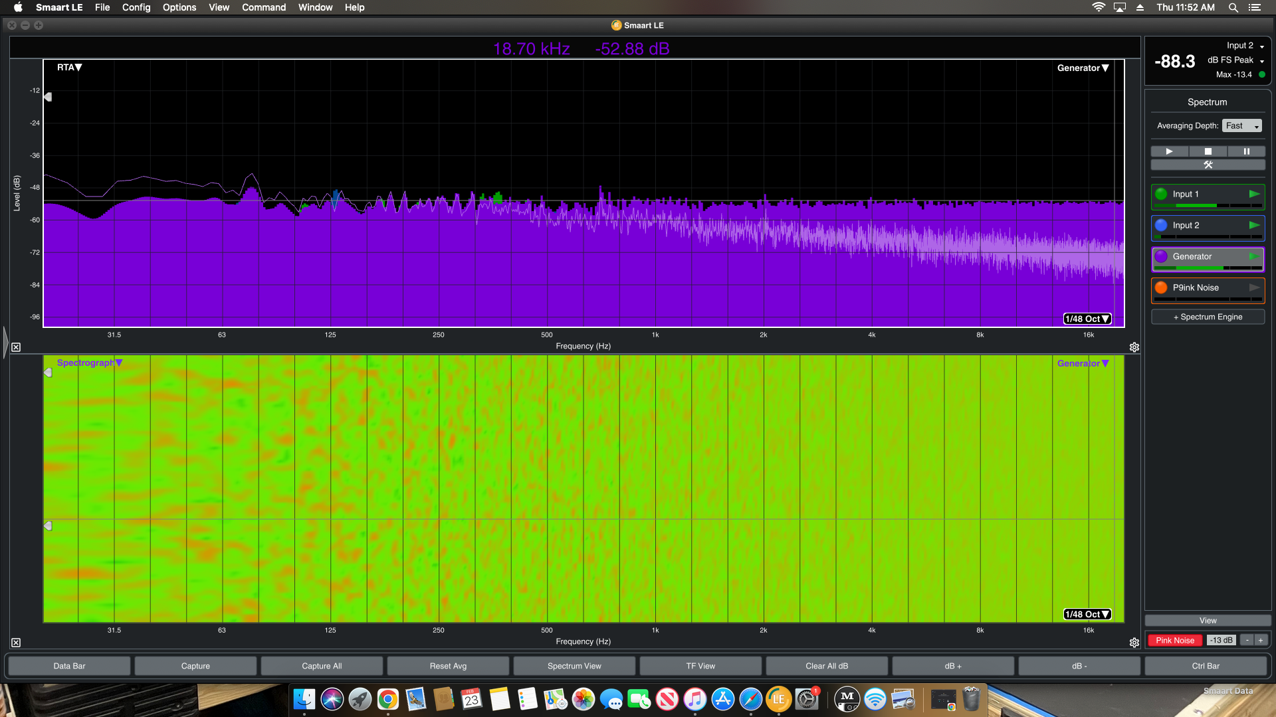Viewport: 1276px width, 717px height.
Task: Click the dB + button
Action: [x=953, y=666]
